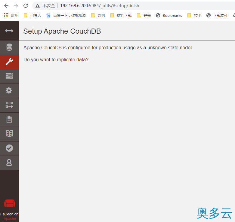The width and height of the screenshot is (235, 222).
Task: Open the 百度一下，你就知道 bookmark
Action: click(66, 15)
